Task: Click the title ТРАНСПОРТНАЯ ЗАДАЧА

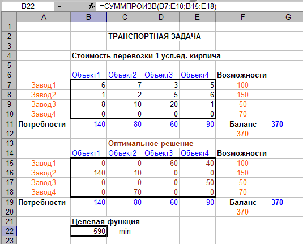Action: [x=155, y=36]
